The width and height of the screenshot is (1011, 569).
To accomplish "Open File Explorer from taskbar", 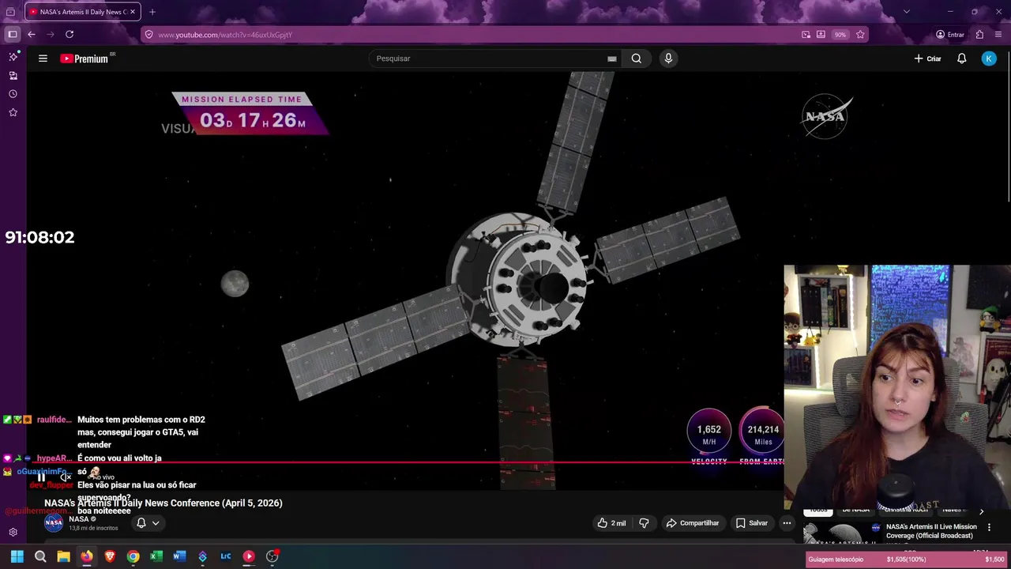I will coord(63,556).
